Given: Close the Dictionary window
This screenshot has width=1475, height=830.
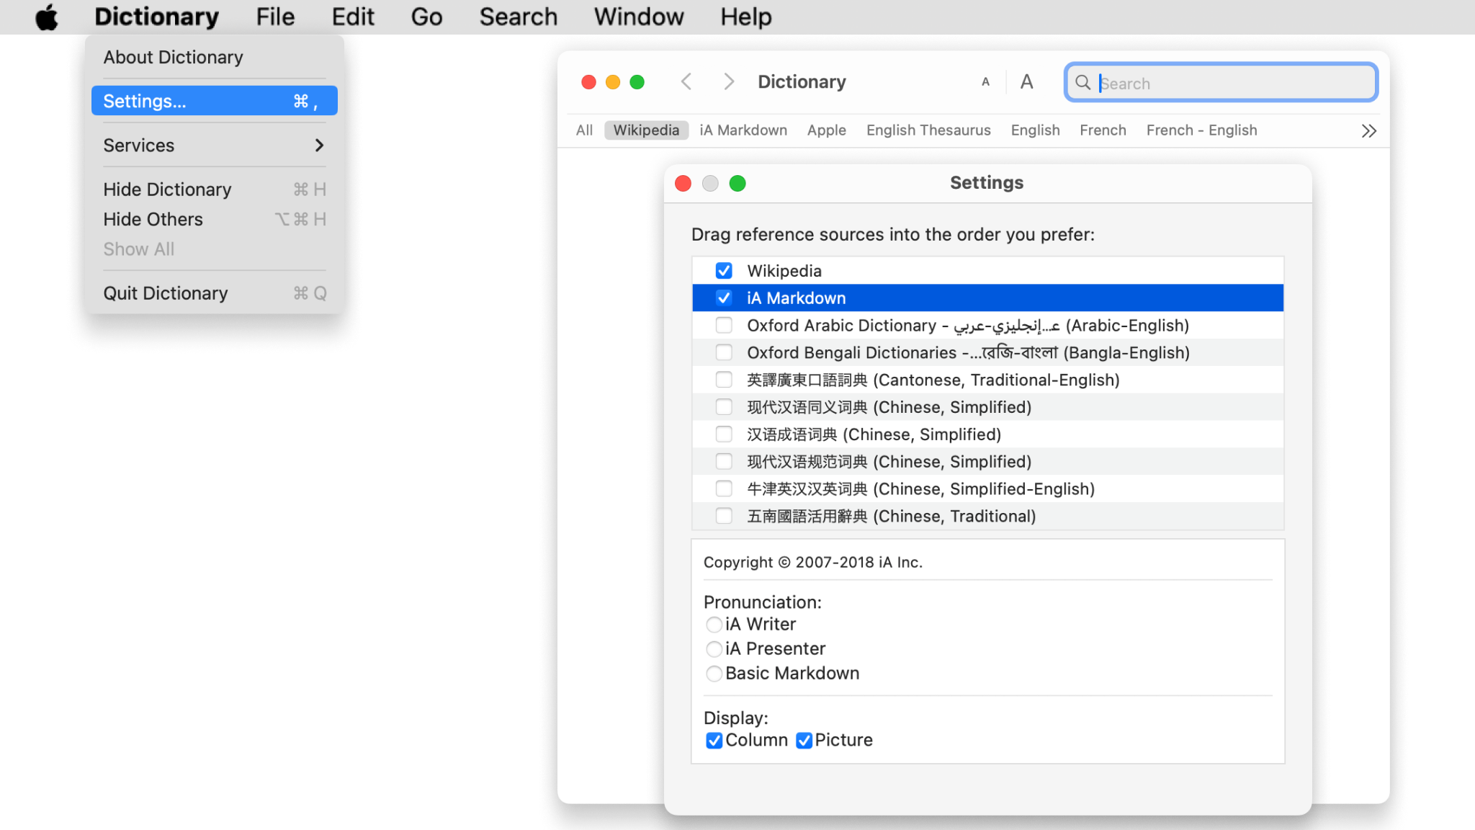Looking at the screenshot, I should coord(588,82).
